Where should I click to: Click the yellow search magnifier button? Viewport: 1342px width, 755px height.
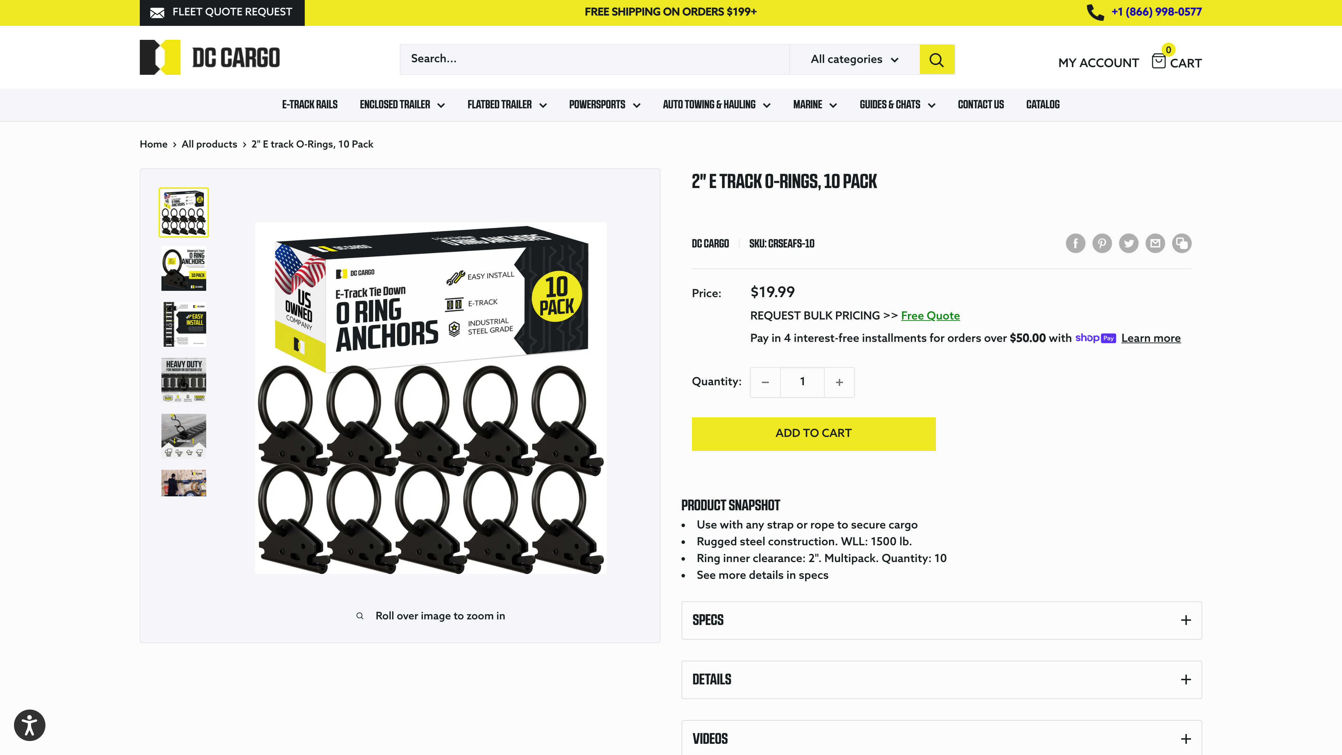click(x=937, y=59)
